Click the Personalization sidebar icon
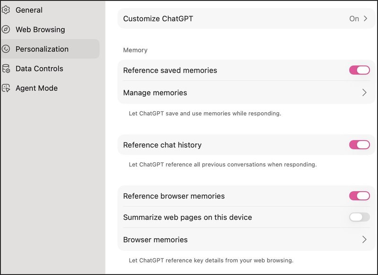This screenshot has width=378, height=275. pyautogui.click(x=6, y=49)
